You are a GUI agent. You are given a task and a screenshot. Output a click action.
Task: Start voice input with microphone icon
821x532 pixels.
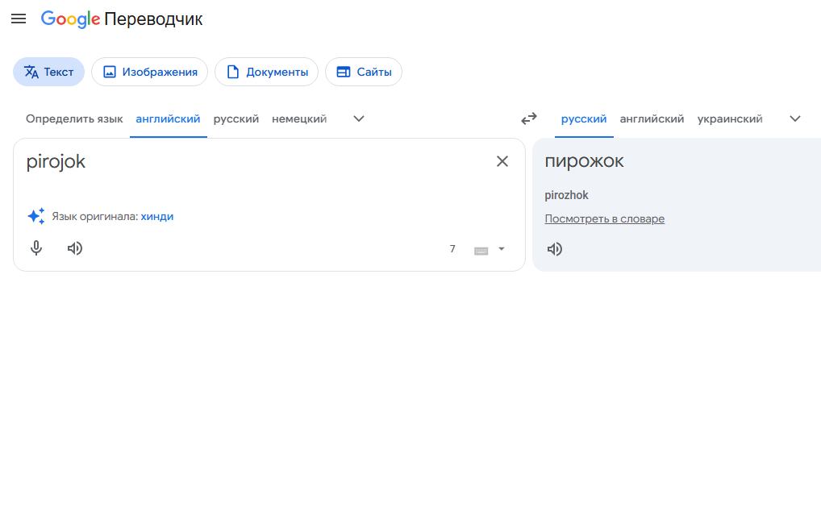[36, 248]
